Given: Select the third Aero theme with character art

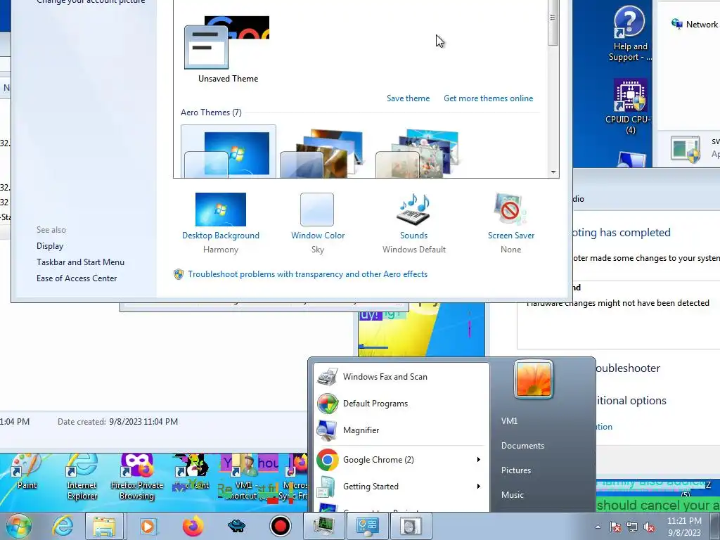Looking at the screenshot, I should tap(419, 153).
